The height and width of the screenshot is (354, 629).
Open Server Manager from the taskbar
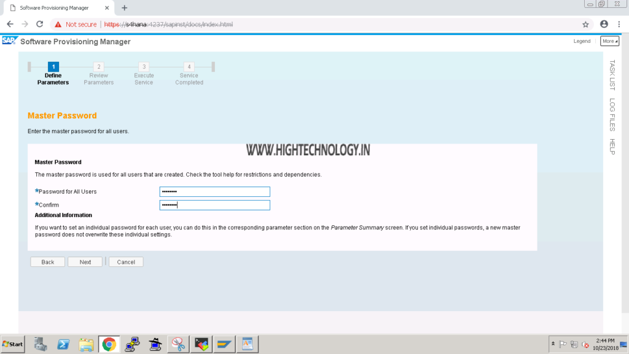pos(40,344)
